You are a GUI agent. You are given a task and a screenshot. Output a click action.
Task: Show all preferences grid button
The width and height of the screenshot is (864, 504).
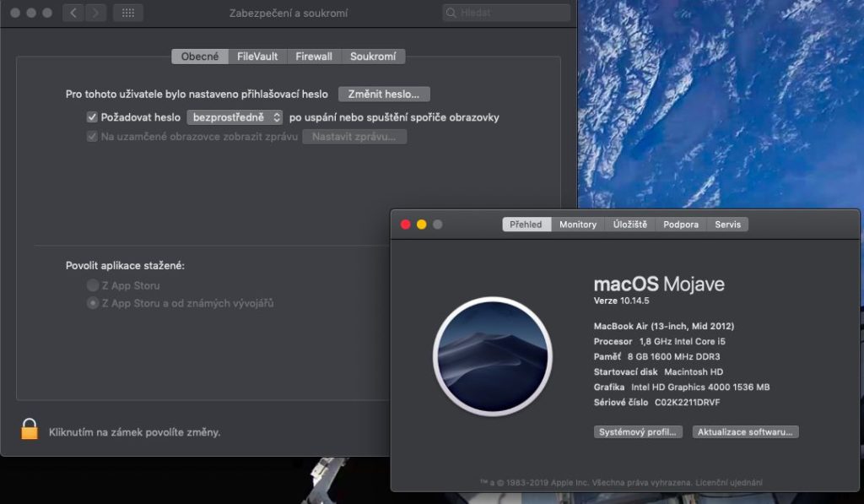(128, 13)
